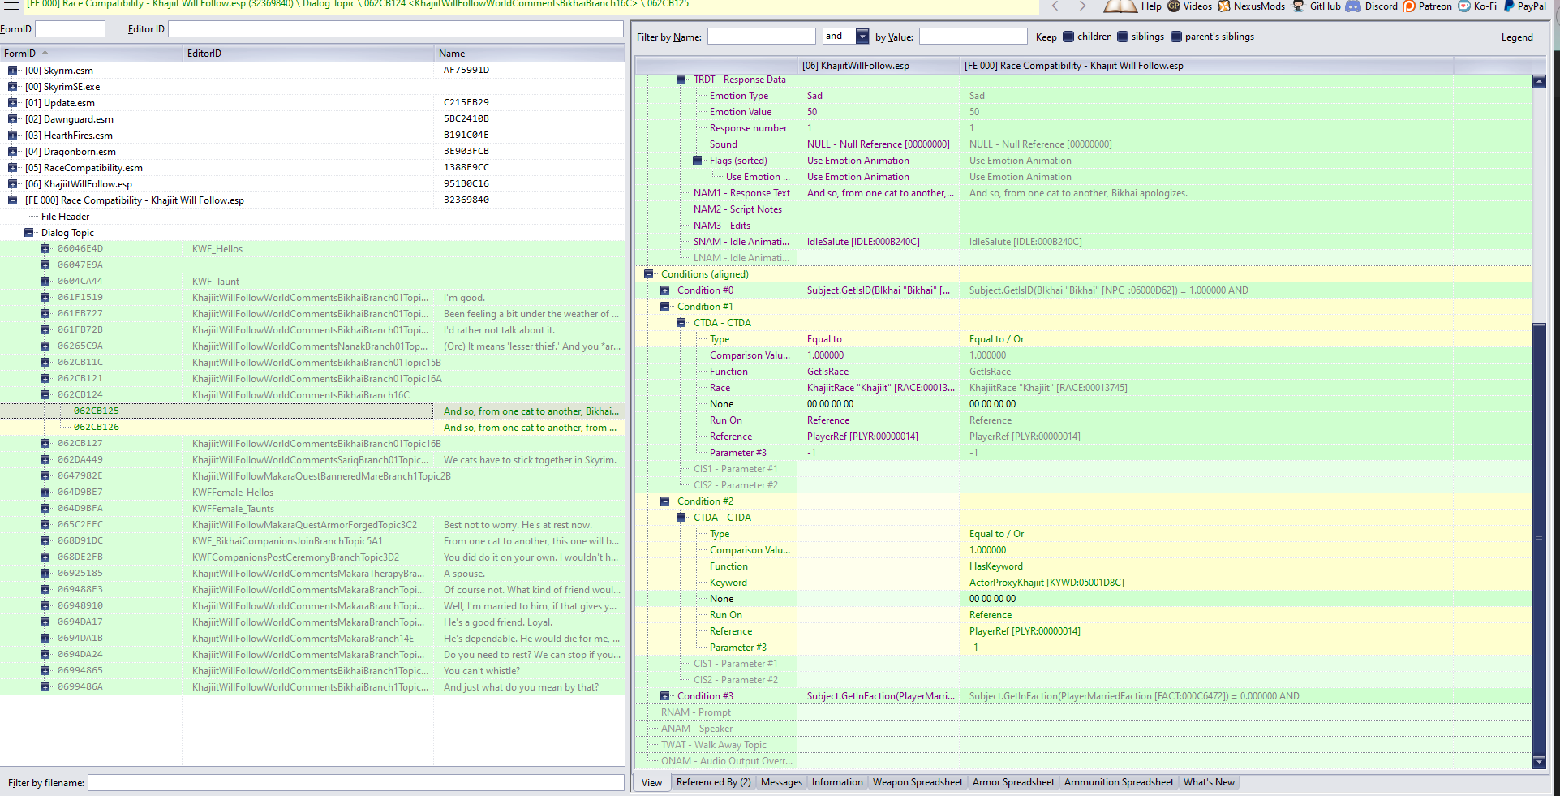Expand the Dawnguard.esm tree node

(x=12, y=119)
